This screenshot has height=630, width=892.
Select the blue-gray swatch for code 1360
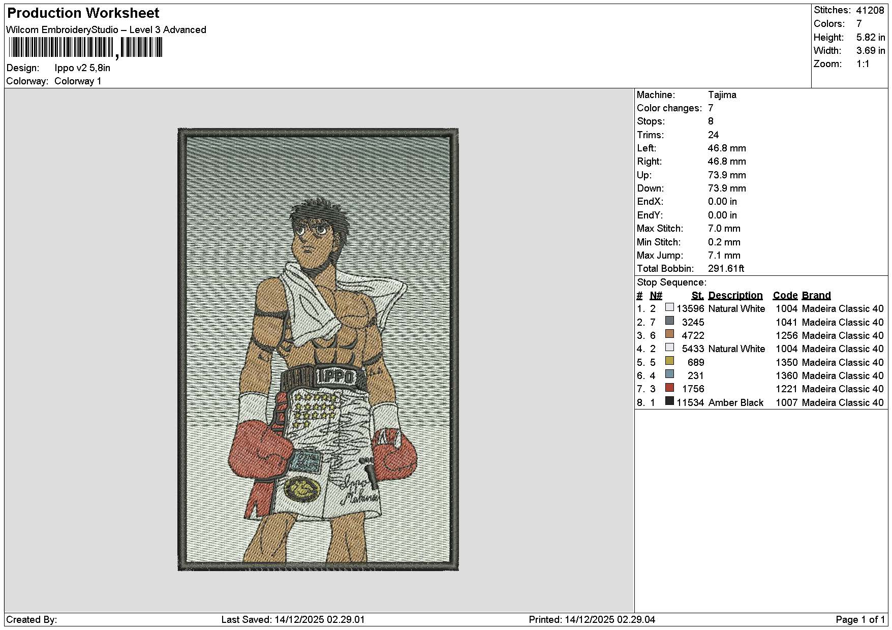point(669,374)
